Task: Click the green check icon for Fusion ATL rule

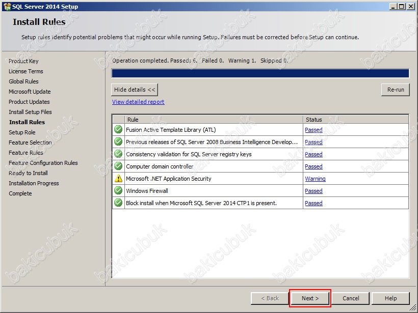Action: [118, 130]
